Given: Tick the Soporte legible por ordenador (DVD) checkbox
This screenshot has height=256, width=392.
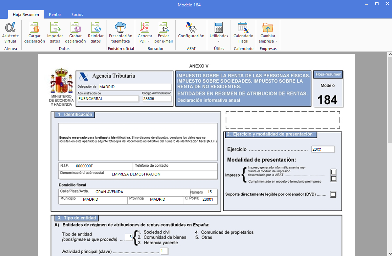Looking at the screenshot, I should point(333,194).
